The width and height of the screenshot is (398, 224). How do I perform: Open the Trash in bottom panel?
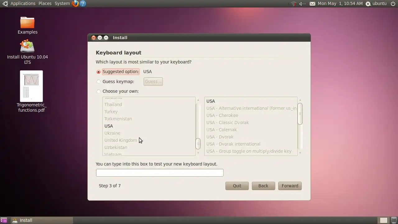click(x=394, y=220)
